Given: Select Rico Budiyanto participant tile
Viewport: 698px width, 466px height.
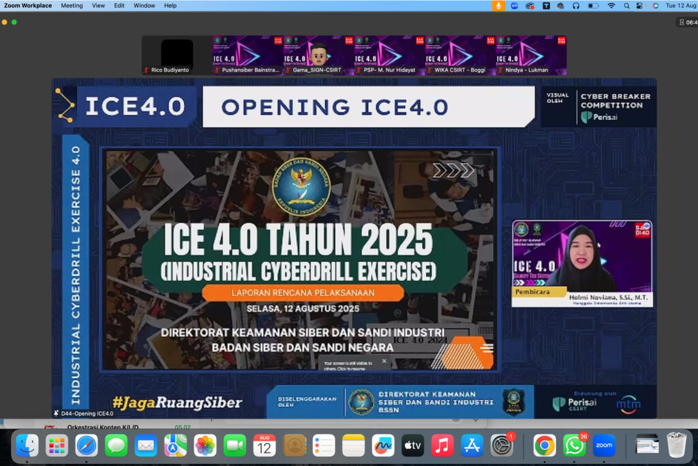Looking at the screenshot, I should [177, 55].
